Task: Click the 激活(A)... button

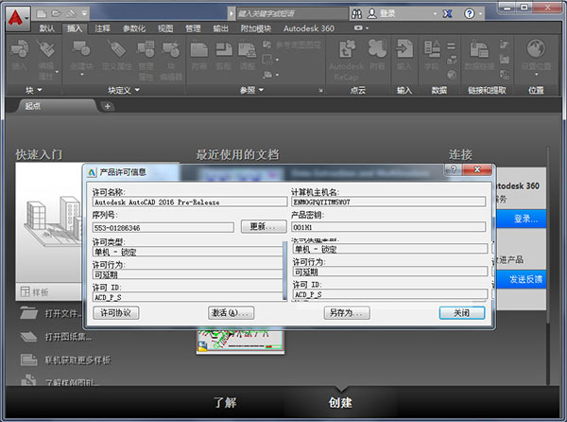Action: coord(231,312)
